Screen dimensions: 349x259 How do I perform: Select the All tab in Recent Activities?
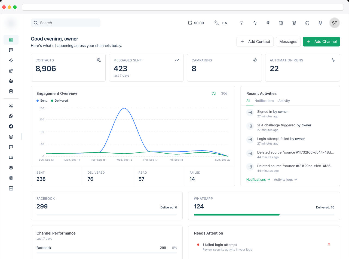[x=248, y=101]
